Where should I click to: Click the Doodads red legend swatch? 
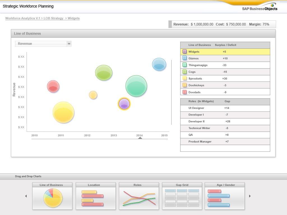coord(185,92)
